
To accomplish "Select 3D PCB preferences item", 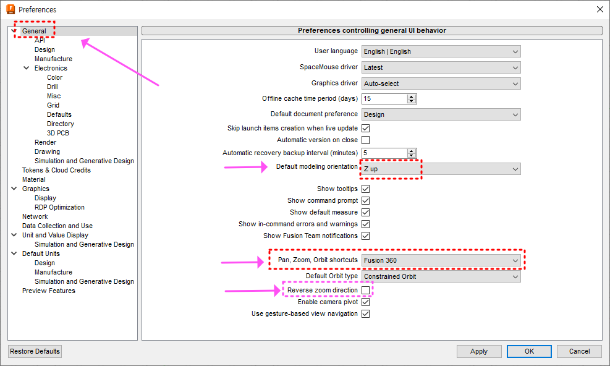I will click(x=58, y=133).
